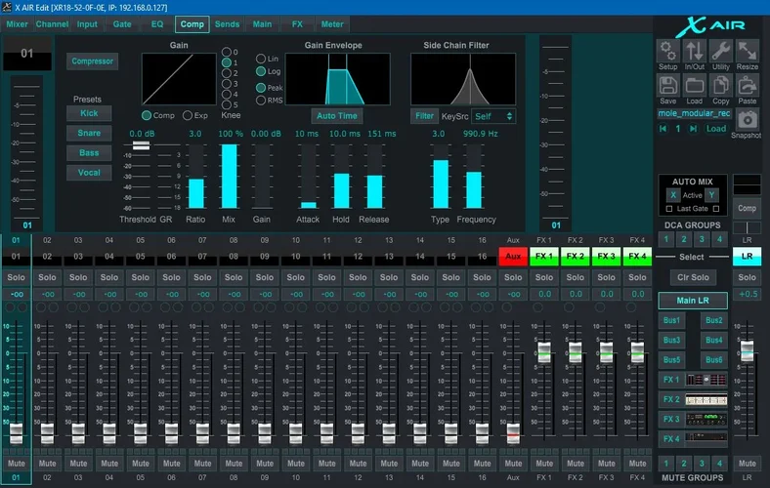770x488 pixels.
Task: Skip to the next snapshot with the forward arrow
Action: 694,129
